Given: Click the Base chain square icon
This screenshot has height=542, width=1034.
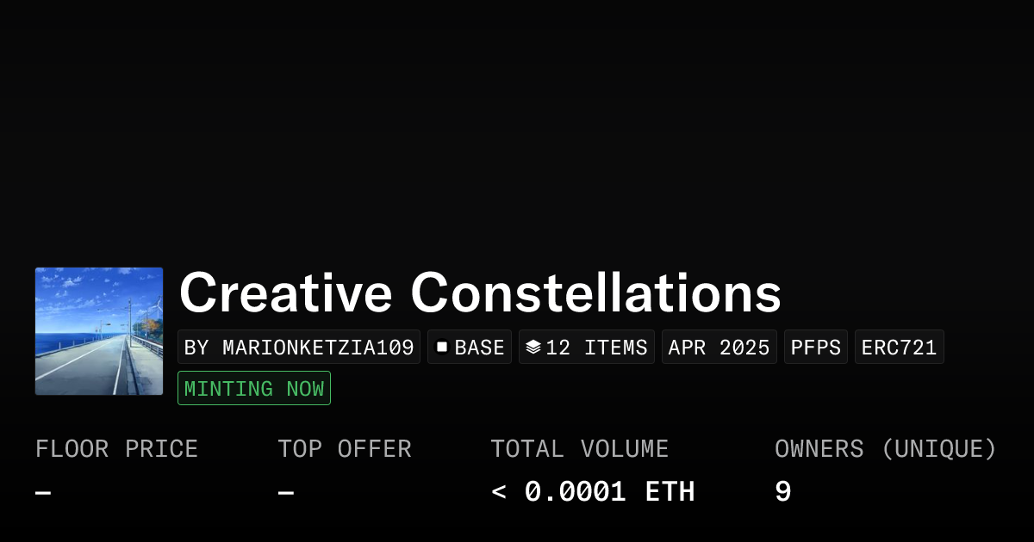Looking at the screenshot, I should 442,347.
